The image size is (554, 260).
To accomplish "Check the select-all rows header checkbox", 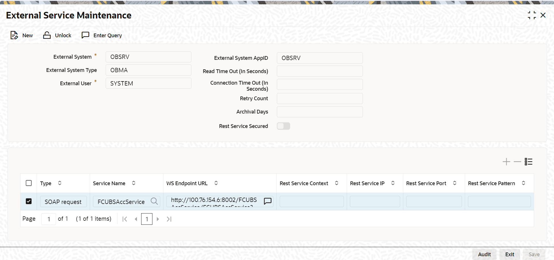I will tap(29, 183).
